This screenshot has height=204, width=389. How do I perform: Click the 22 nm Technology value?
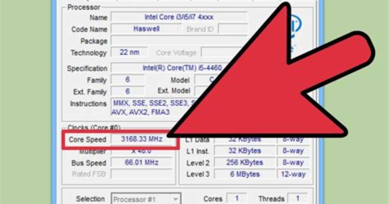pos(129,52)
